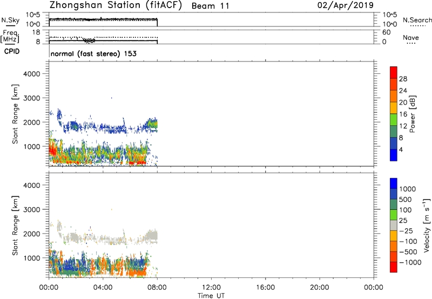Click the "Slant Range [km]" label of the power panel

pos(15,114)
